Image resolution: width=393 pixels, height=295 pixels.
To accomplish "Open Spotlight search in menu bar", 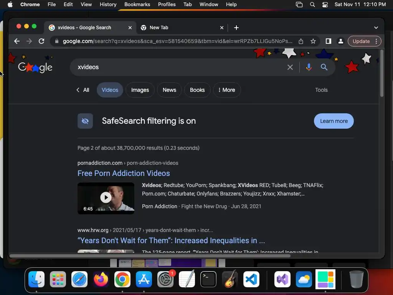I will tap(312, 5).
